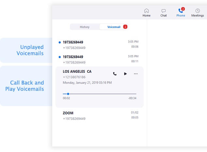This screenshot has width=207, height=152.
Task: Click the blue unplayed dot on second voicemail
Action: 59,57
